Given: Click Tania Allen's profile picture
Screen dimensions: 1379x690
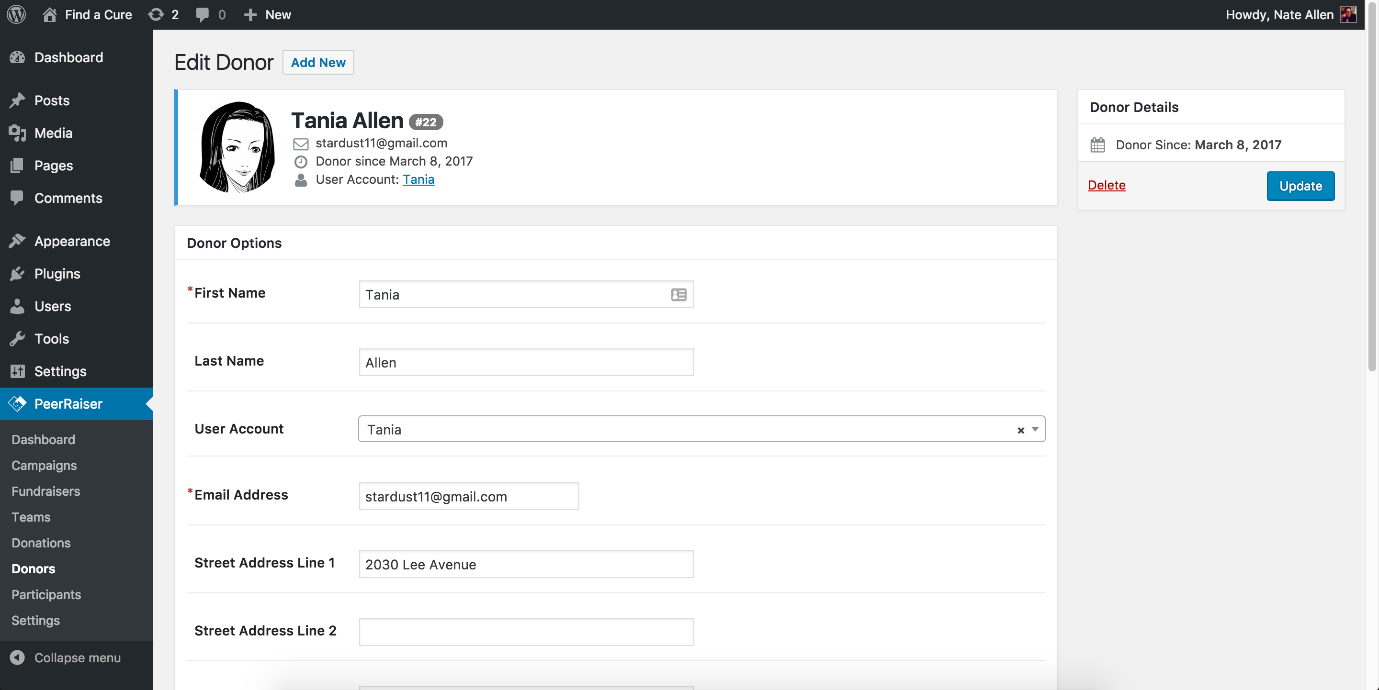Looking at the screenshot, I should coord(237,147).
